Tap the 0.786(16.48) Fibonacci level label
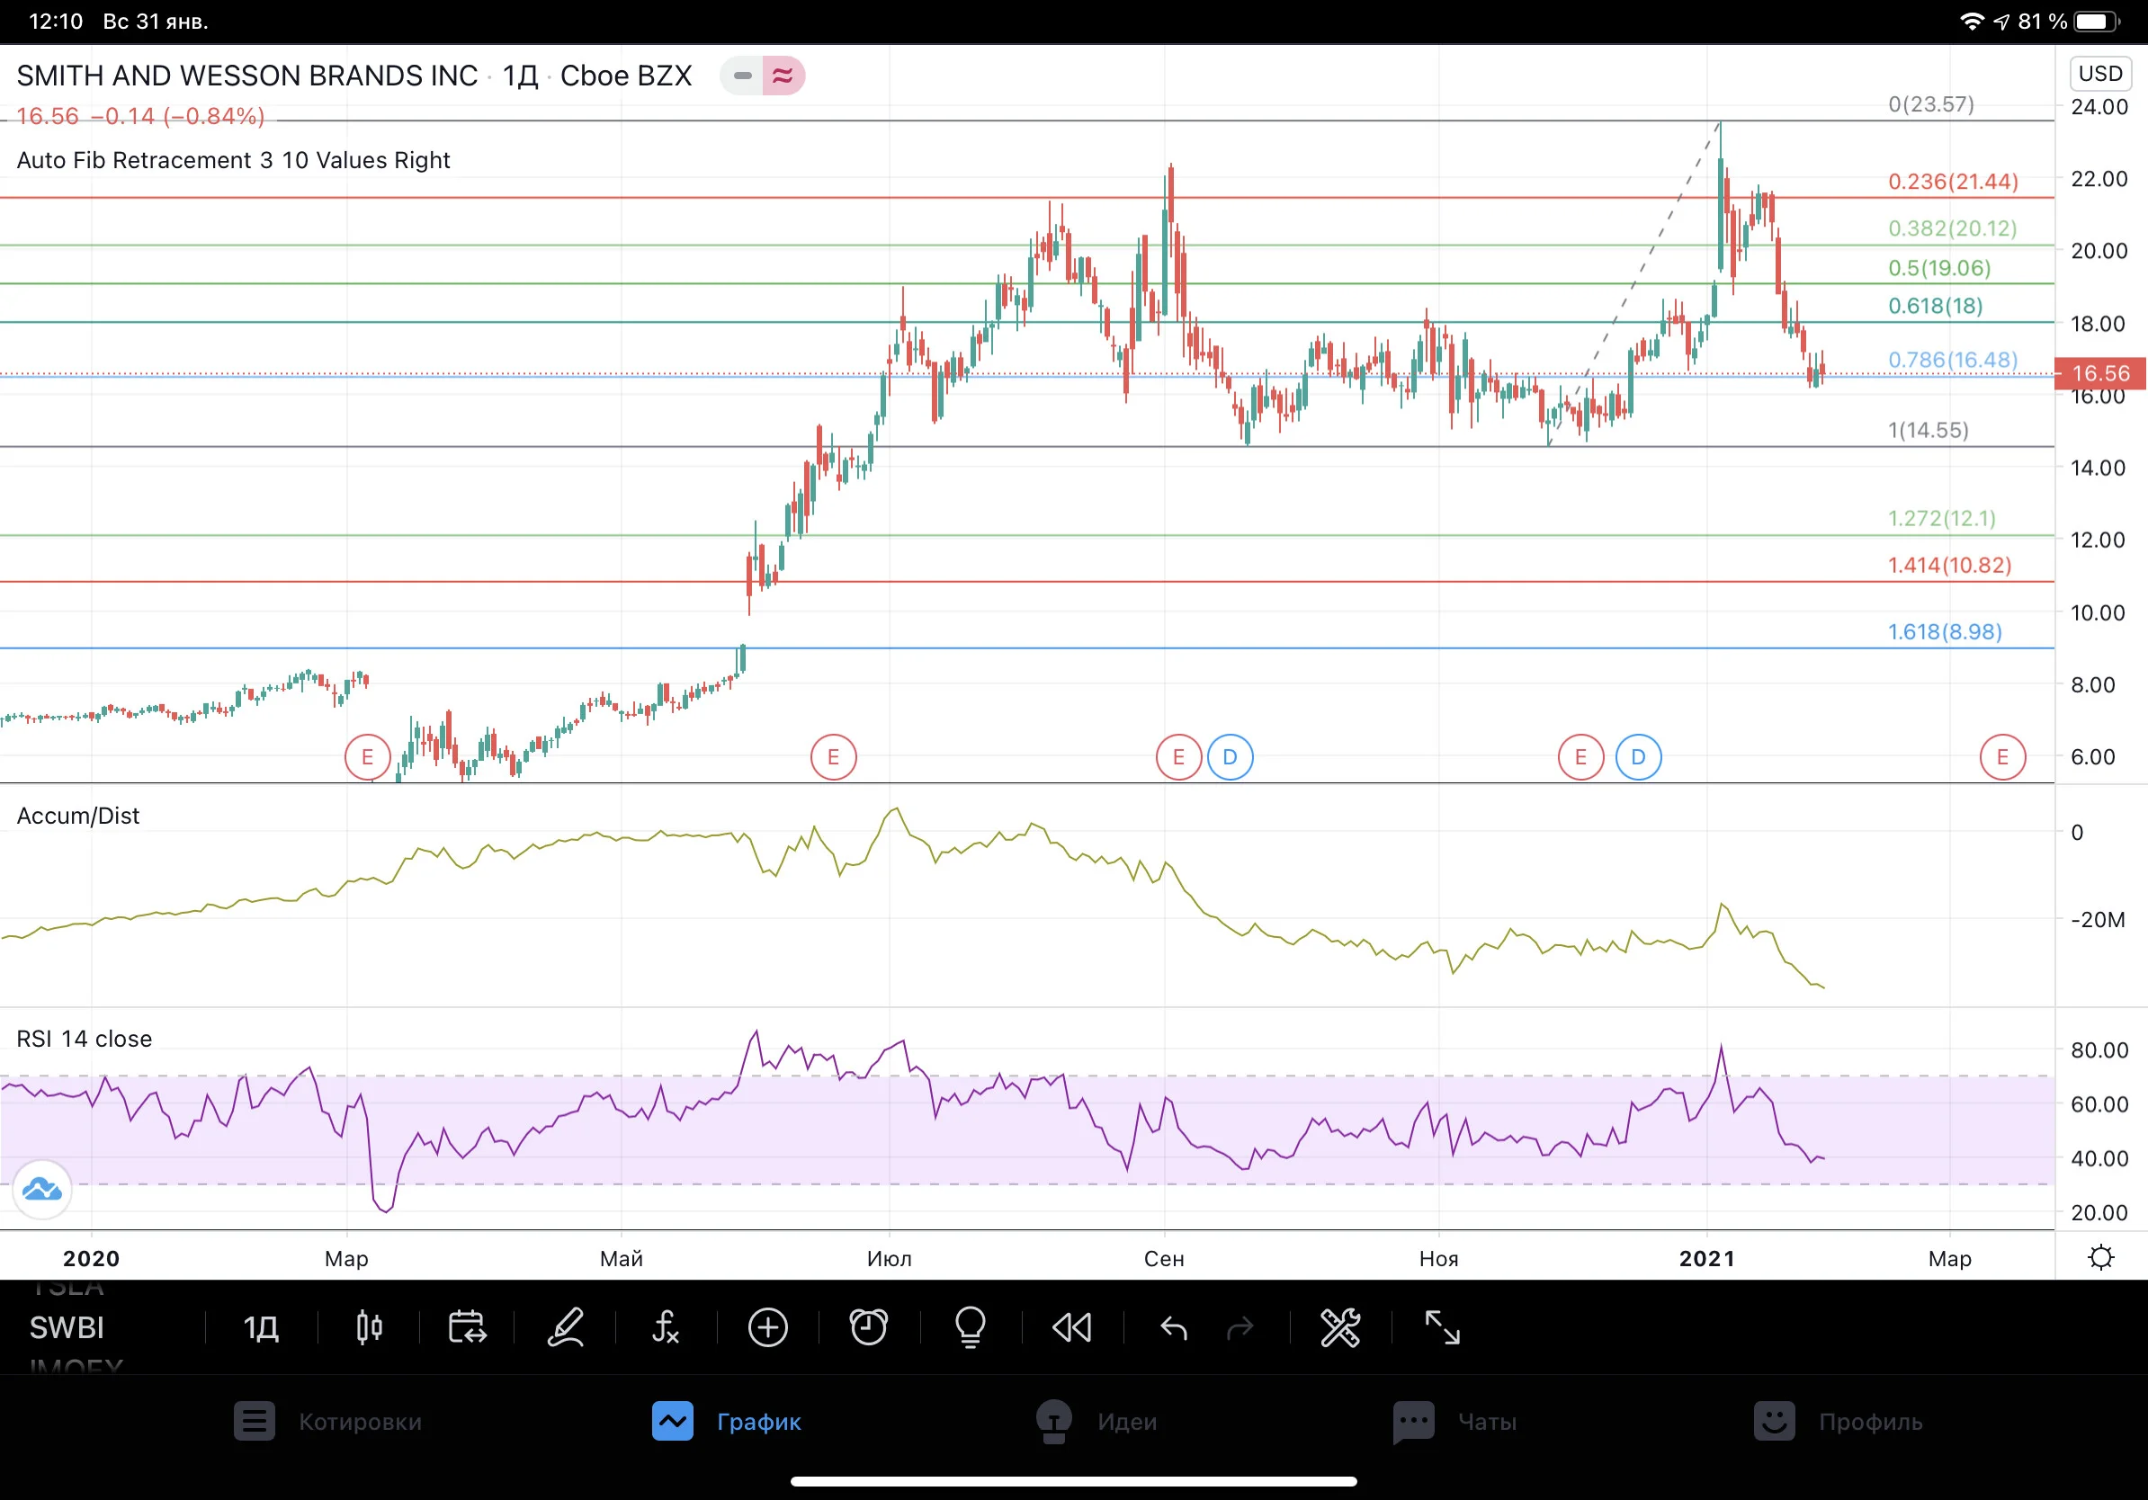The width and height of the screenshot is (2148, 1500). tap(1952, 360)
